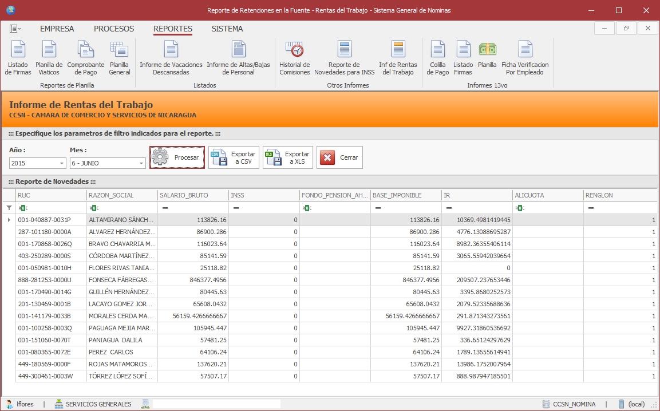This screenshot has width=660, height=411.
Task: Click the RENGLON equals filter operator
Action: [591, 208]
